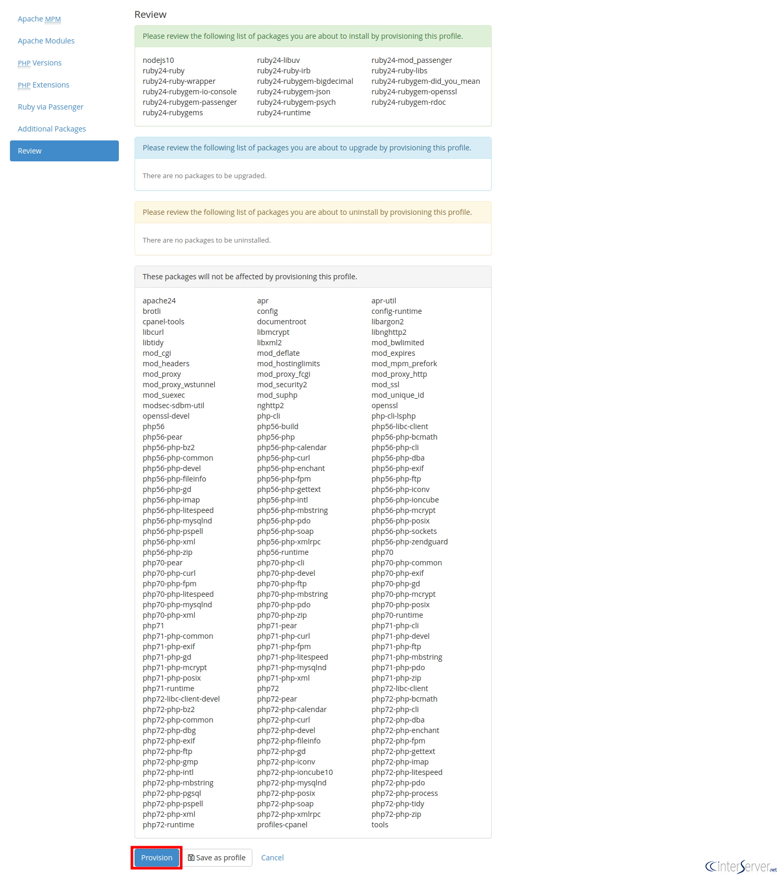Click mod_mpm_prefork package name
The image size is (777, 875).
404,364
